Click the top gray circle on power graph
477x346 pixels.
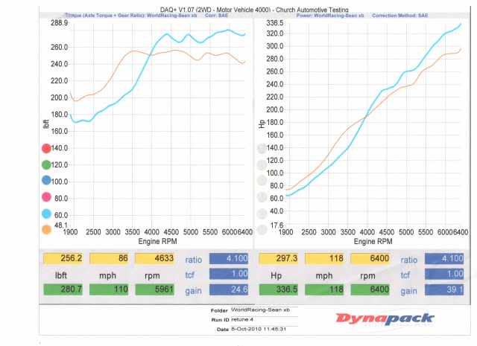[262, 149]
